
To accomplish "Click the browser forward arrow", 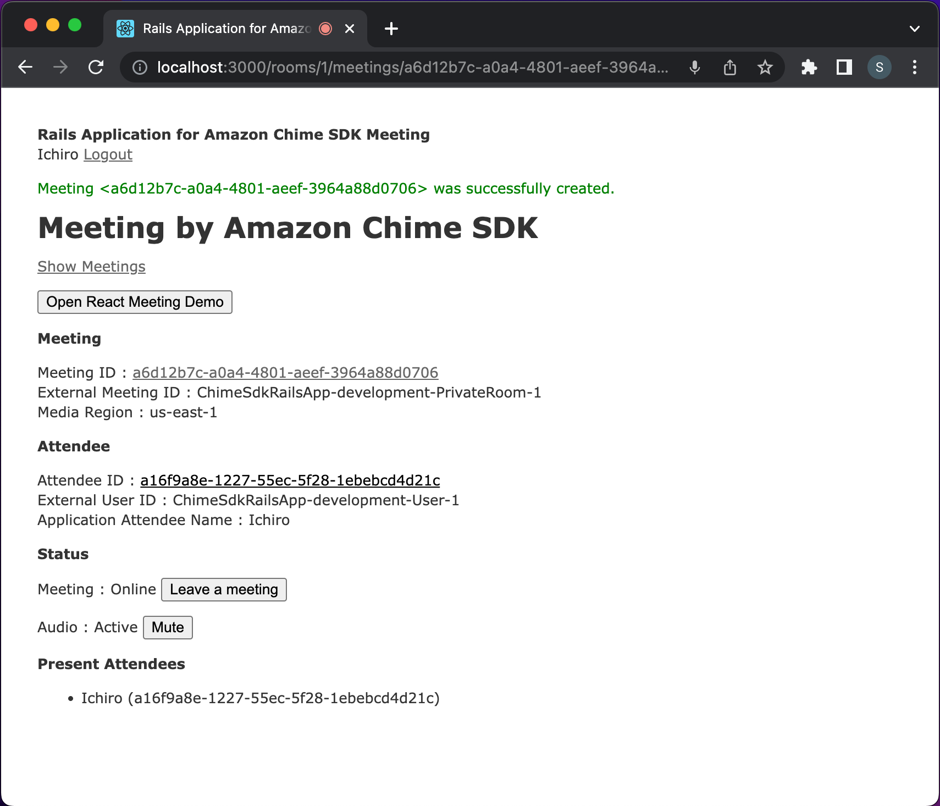I will click(x=60, y=67).
